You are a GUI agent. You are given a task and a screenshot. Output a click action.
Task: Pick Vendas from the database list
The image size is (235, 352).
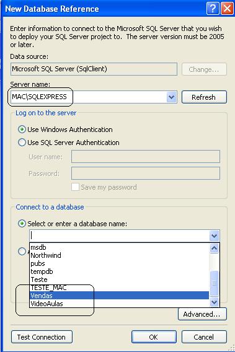pyautogui.click(x=119, y=296)
